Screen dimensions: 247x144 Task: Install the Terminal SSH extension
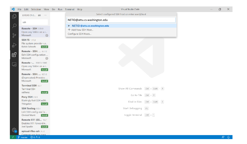click(44, 93)
